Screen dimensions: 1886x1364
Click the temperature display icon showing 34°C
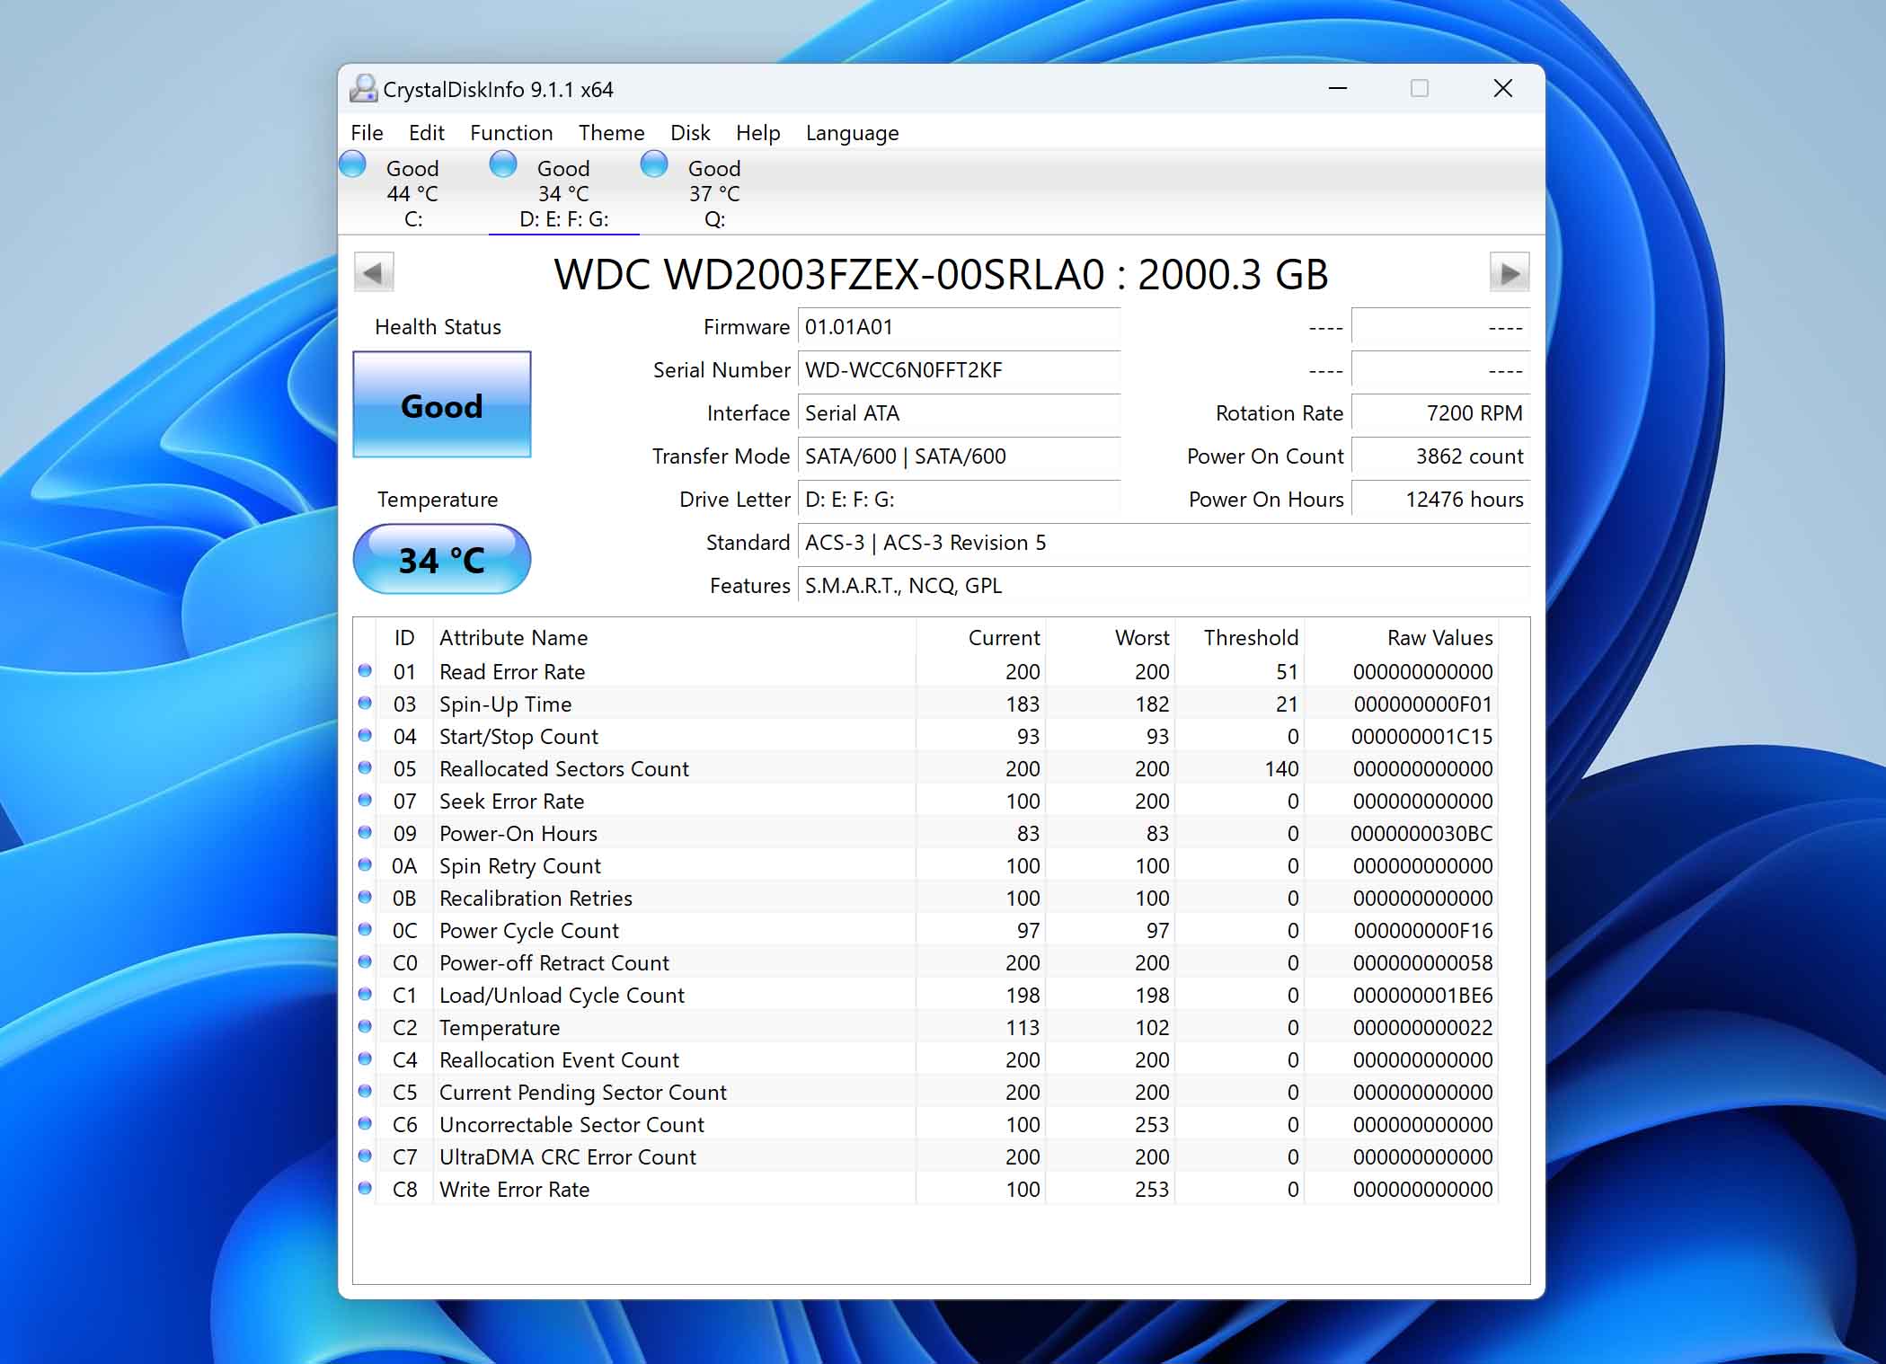[442, 558]
